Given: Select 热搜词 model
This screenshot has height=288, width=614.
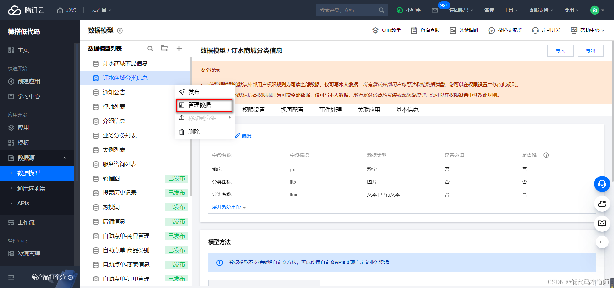Looking at the screenshot, I should tap(135, 207).
